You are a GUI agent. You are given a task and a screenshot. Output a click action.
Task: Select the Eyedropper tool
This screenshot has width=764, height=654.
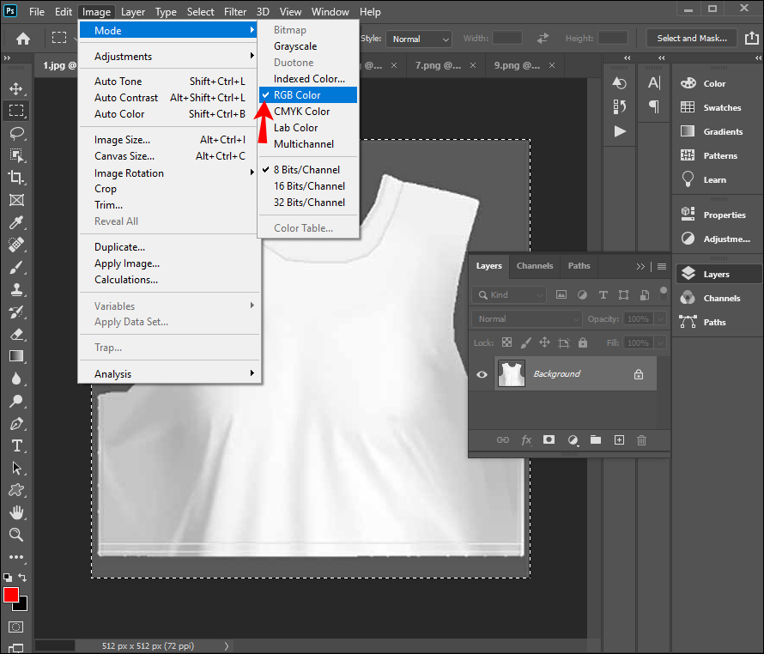[16, 222]
